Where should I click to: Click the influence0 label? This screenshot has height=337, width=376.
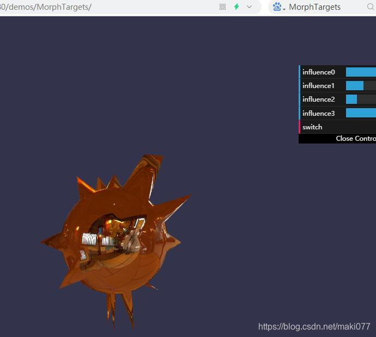[x=318, y=72]
